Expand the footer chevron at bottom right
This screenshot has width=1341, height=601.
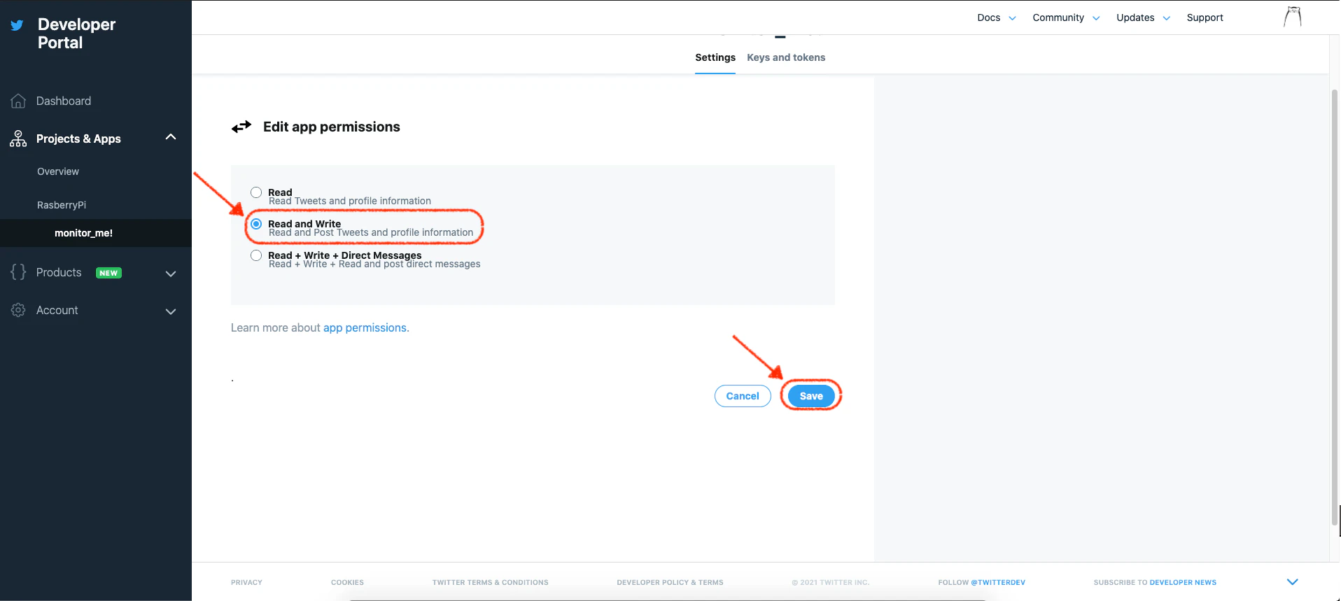tap(1293, 582)
